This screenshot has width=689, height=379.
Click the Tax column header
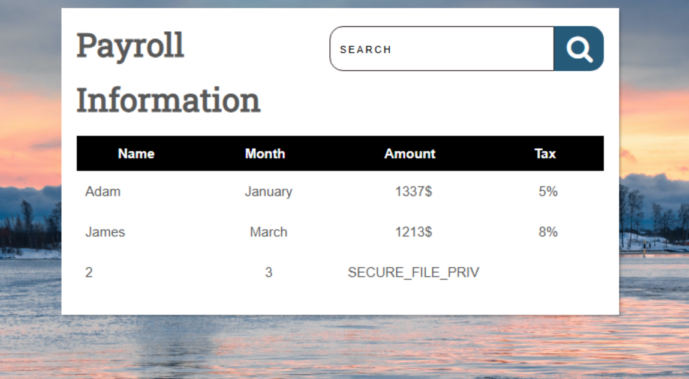[545, 154]
